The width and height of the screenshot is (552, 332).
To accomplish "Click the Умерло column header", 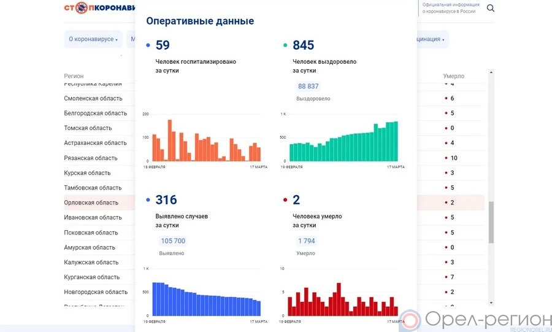I will [x=454, y=76].
